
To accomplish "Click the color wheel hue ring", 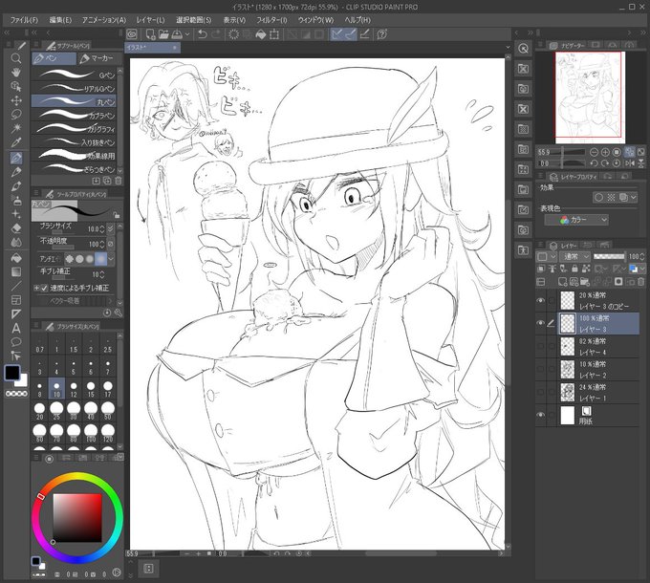I will click(77, 476).
